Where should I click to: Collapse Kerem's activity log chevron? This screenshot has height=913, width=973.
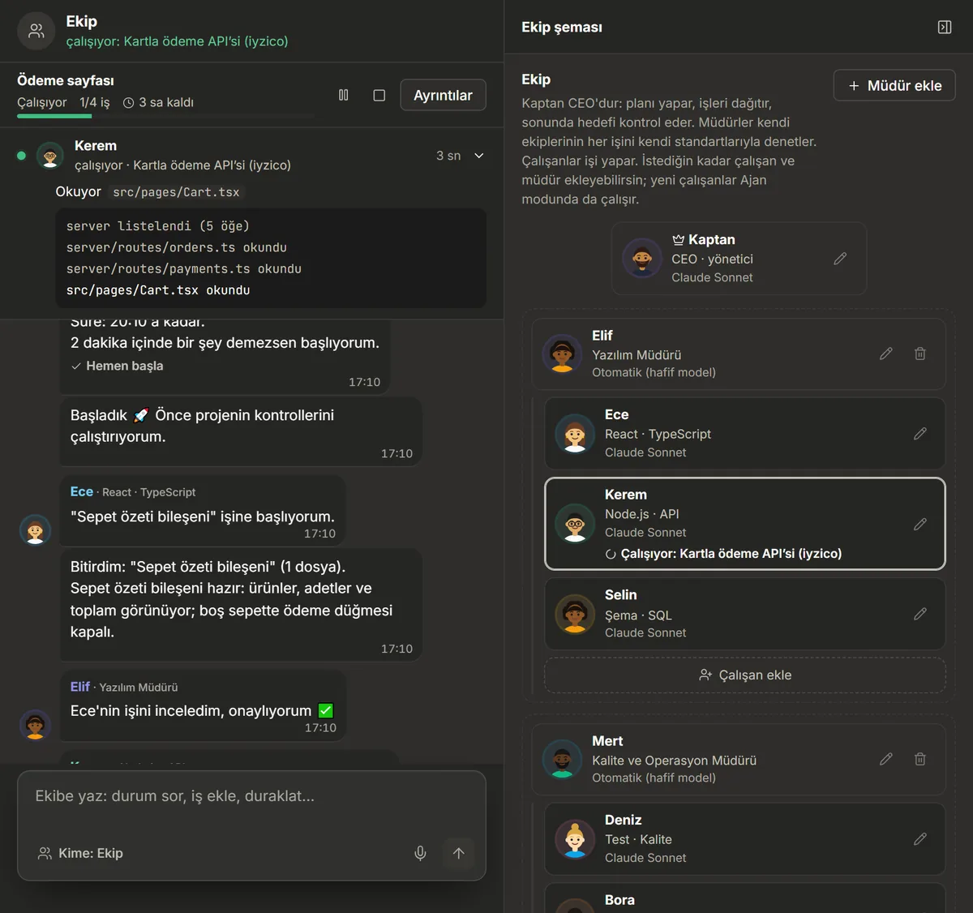[479, 156]
